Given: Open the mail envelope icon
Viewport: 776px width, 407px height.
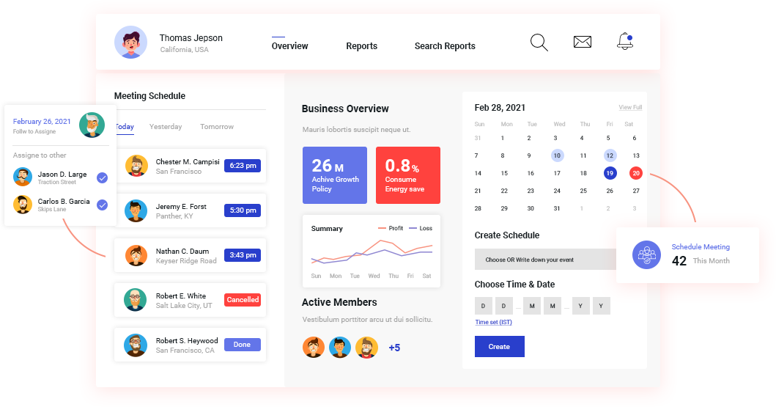Looking at the screenshot, I should coord(582,43).
